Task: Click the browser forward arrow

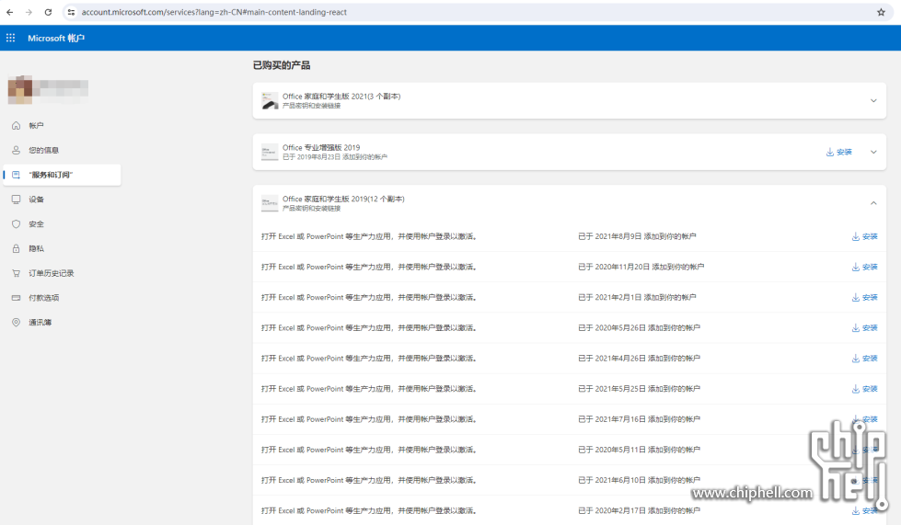Action: coord(29,12)
